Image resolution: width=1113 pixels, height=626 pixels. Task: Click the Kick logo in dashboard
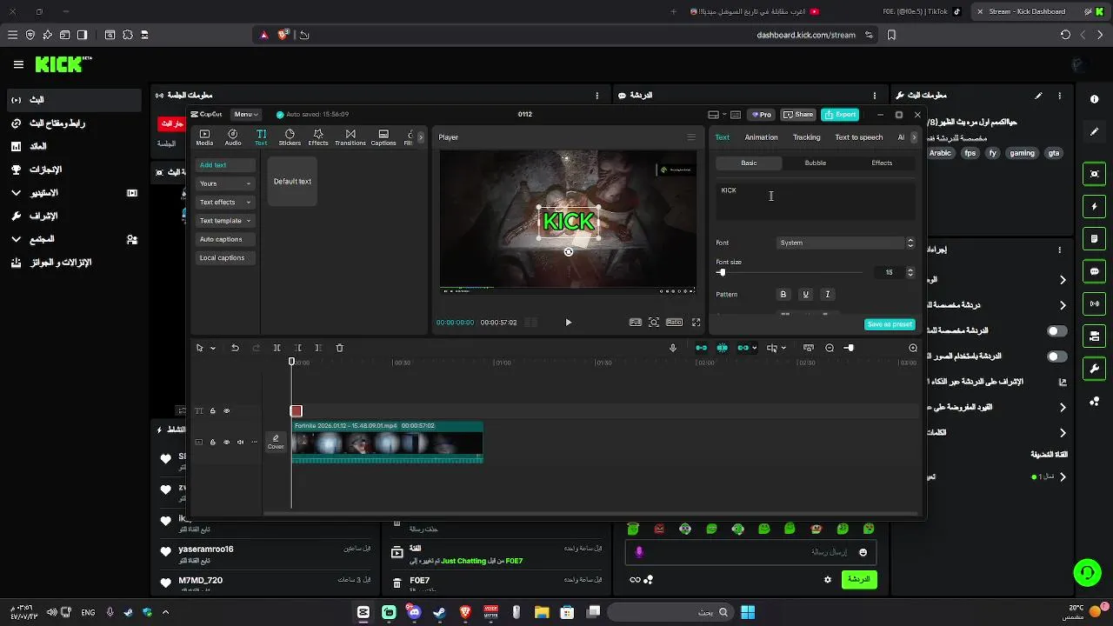pyautogui.click(x=63, y=64)
